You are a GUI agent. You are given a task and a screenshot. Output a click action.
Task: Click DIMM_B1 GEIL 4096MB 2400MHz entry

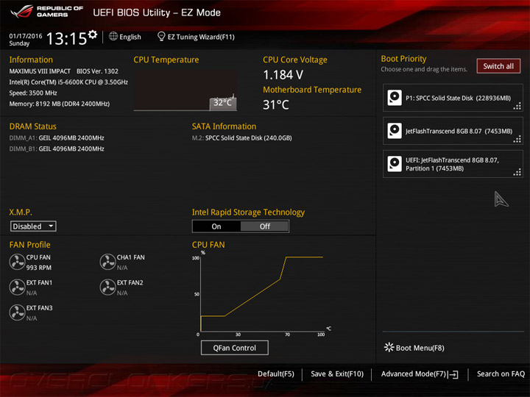click(x=57, y=149)
